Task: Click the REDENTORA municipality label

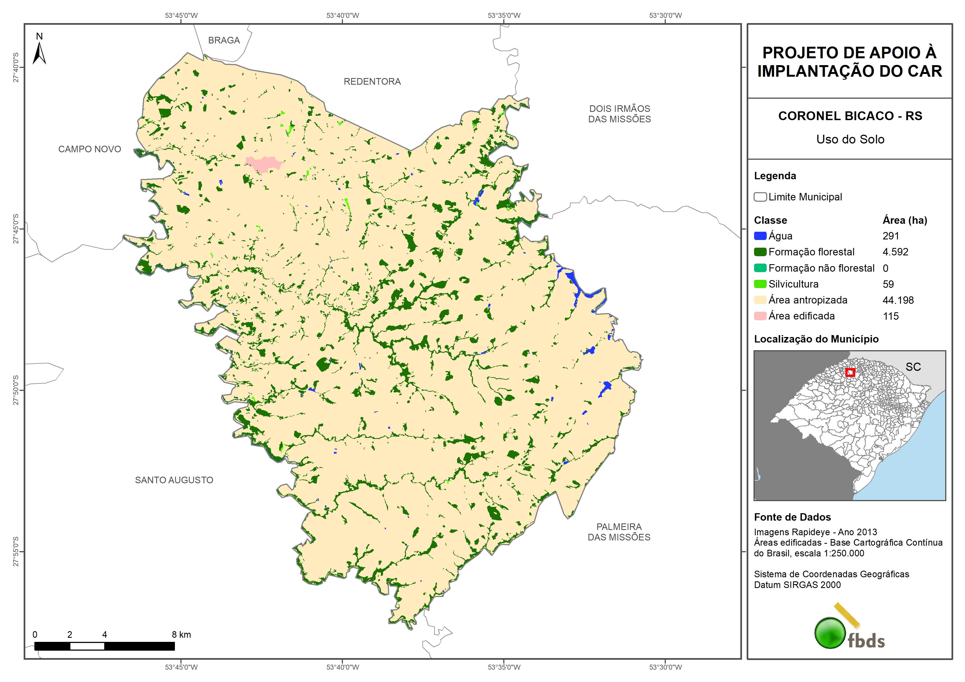Action: point(372,82)
